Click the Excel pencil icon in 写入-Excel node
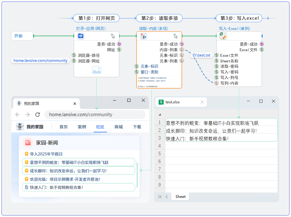The image size is (291, 217). point(223,36)
